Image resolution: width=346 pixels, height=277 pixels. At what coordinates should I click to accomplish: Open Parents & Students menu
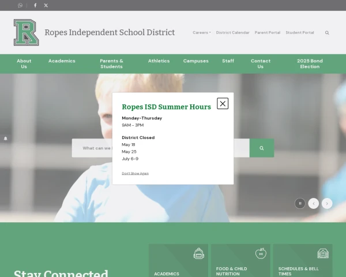pyautogui.click(x=111, y=63)
